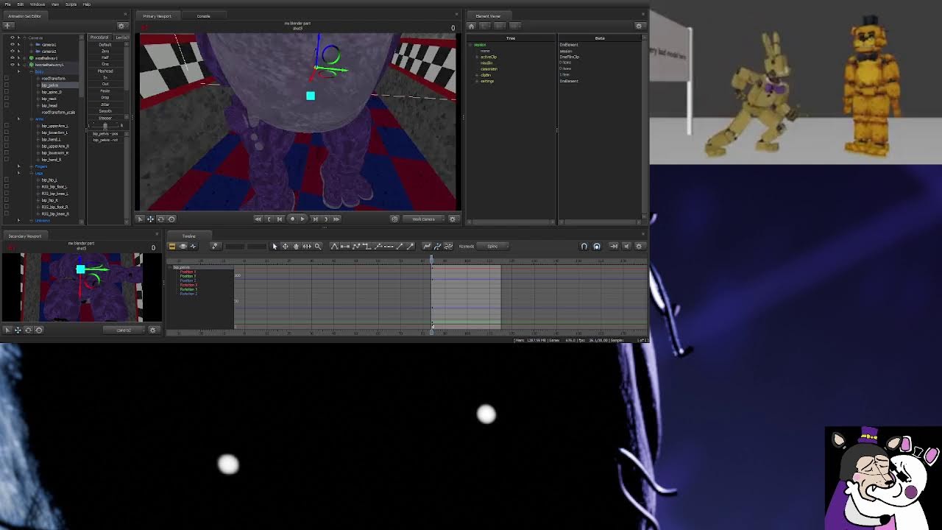Toggle primary viewport lighting globe icon
This screenshot has height=530, width=942.
click(394, 219)
